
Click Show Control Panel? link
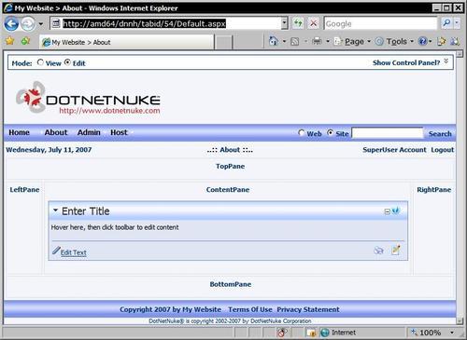pos(406,63)
